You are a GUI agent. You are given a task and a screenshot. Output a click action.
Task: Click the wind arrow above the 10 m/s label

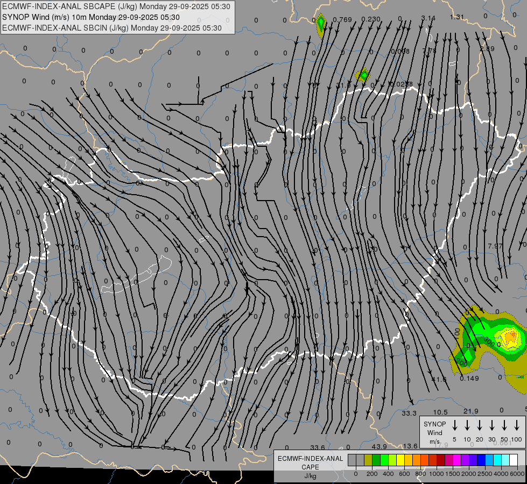[x=467, y=425]
